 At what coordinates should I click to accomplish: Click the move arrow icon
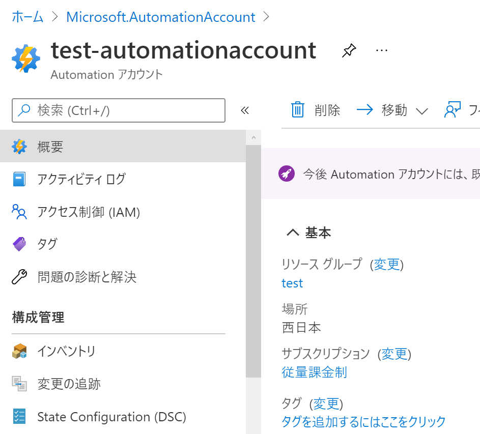365,109
